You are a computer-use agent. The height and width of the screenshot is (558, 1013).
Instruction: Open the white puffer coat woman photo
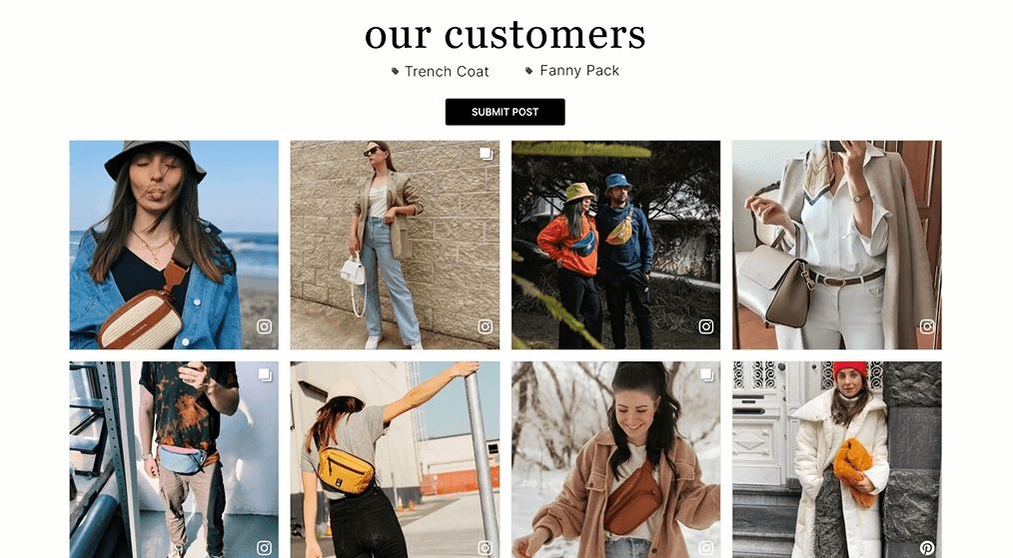pyautogui.click(x=836, y=460)
